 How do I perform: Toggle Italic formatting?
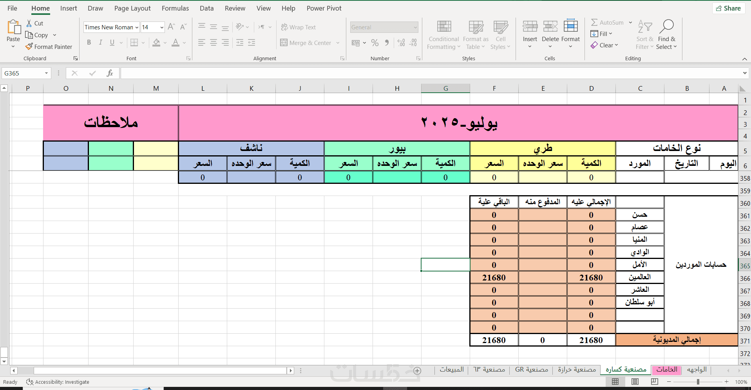pyautogui.click(x=100, y=42)
